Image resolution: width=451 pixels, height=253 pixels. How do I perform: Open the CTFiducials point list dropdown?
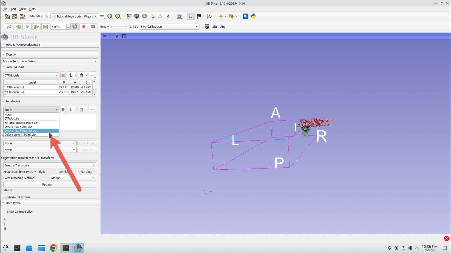31,75
